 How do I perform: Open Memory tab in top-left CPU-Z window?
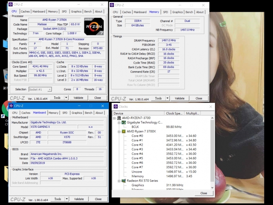click(x=53, y=11)
